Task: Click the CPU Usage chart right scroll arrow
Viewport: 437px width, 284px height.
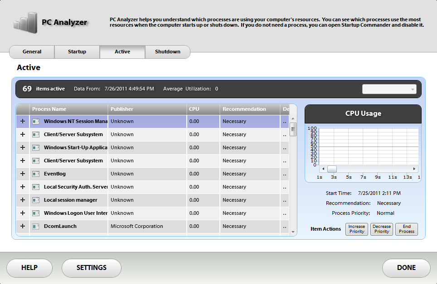Action: (414, 169)
